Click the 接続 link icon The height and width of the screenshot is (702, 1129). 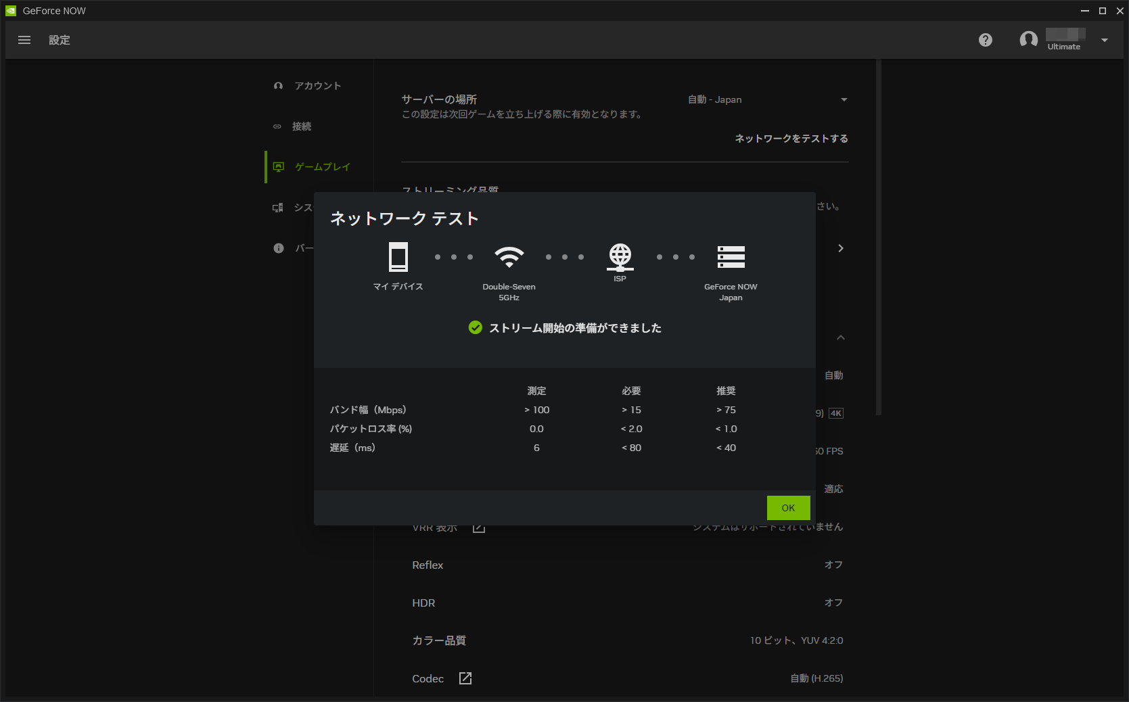point(277,126)
